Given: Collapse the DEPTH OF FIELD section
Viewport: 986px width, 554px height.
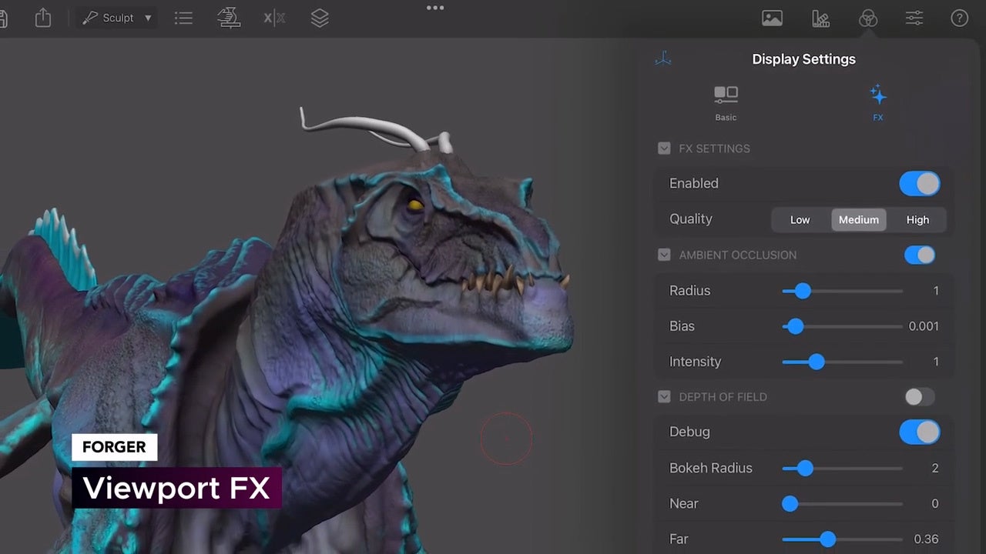Looking at the screenshot, I should (664, 397).
